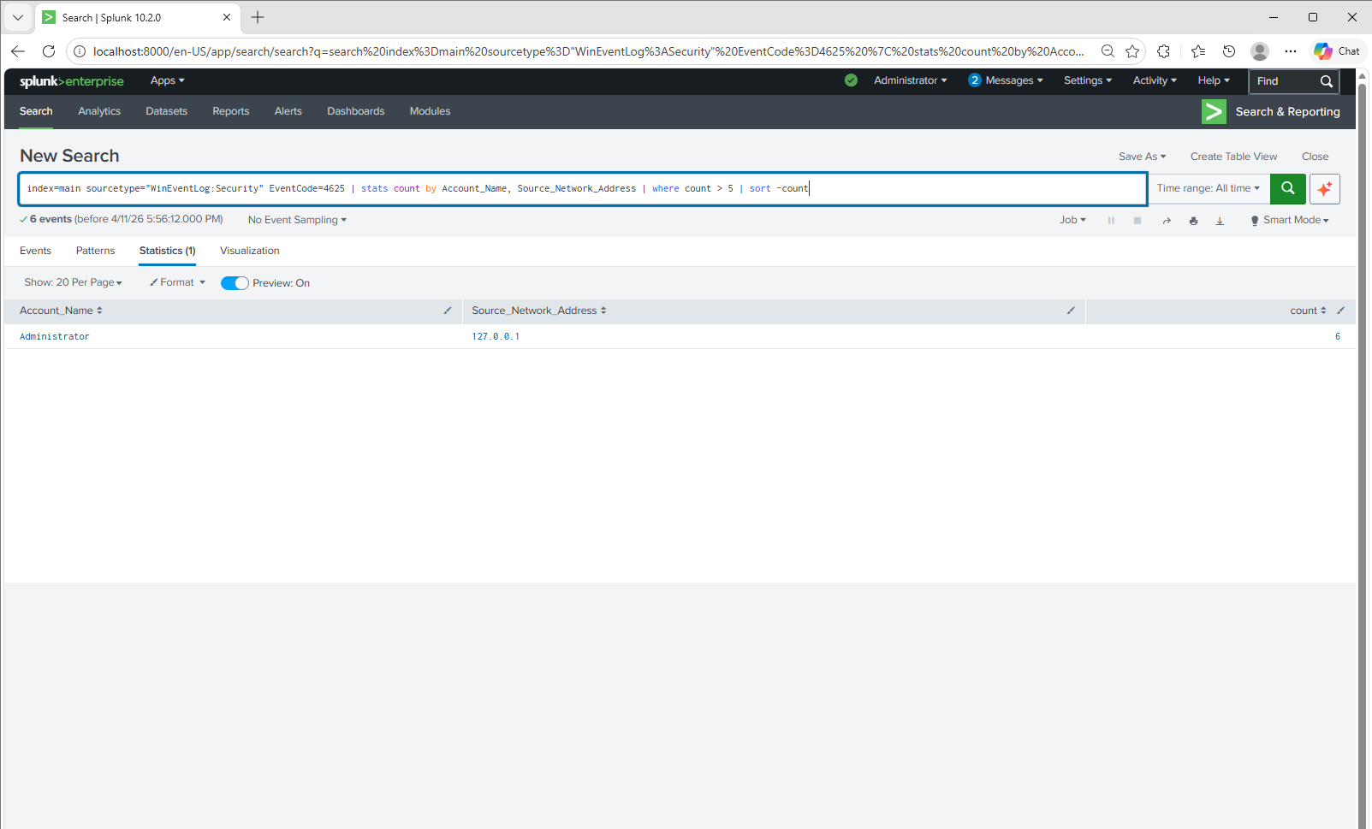
Task: Expand the Apps menu
Action: coord(168,80)
